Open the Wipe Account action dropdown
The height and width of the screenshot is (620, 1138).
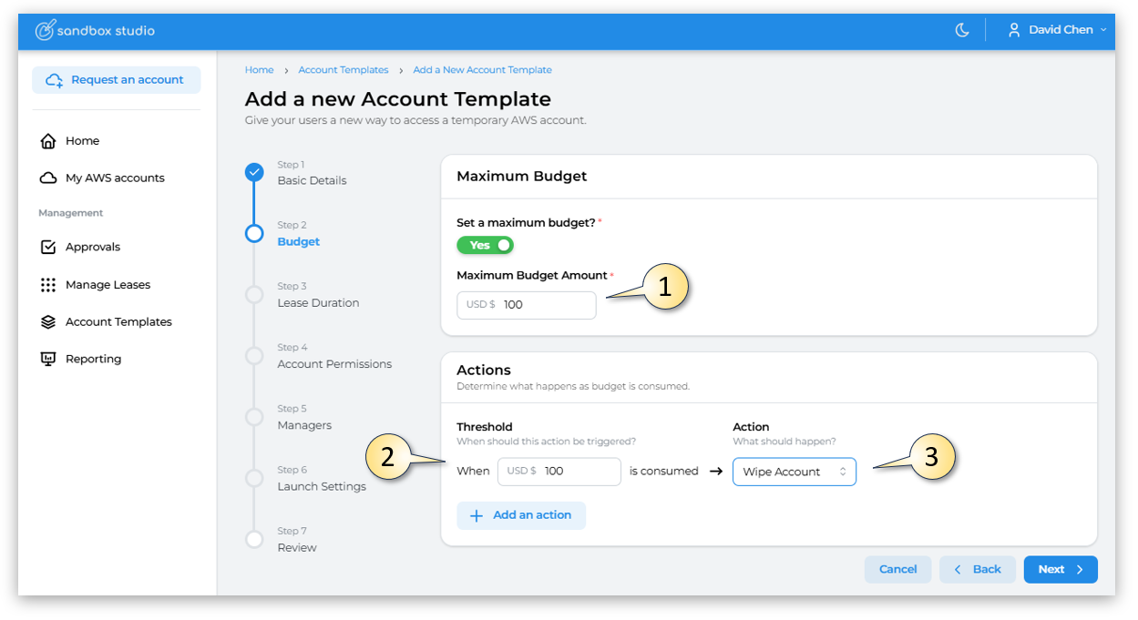click(x=794, y=472)
